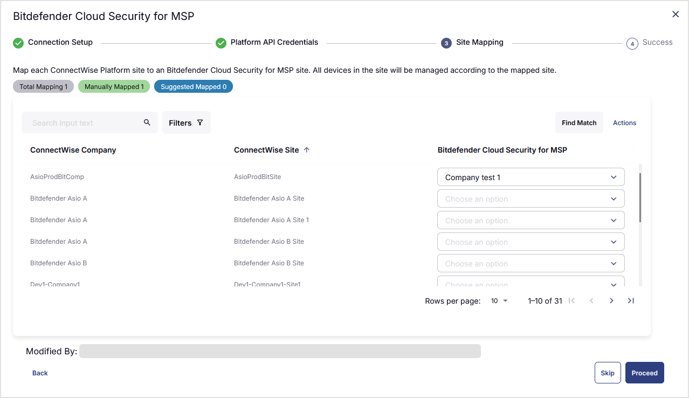Click the AsioProdBitComp cell

click(57, 177)
